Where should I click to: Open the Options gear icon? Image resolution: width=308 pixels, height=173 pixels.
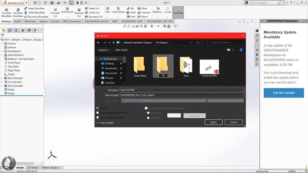86,3
